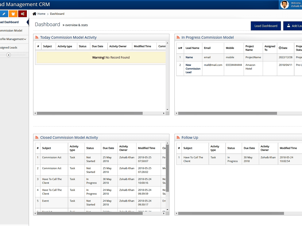Expand Profile Management sidebar menu
Screen dimensions: 302x226
pyautogui.click(x=14, y=39)
